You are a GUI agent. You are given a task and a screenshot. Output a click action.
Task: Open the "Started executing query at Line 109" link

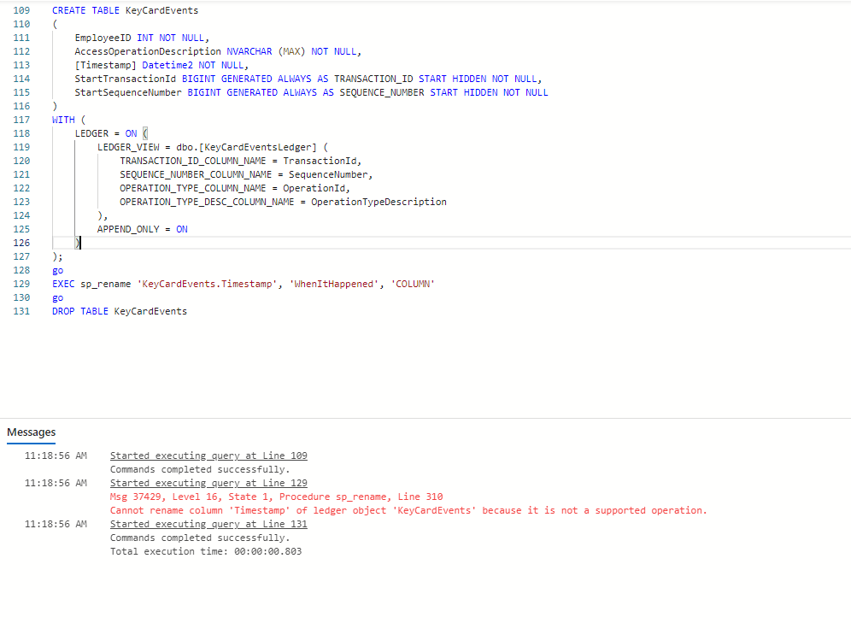pyautogui.click(x=208, y=456)
